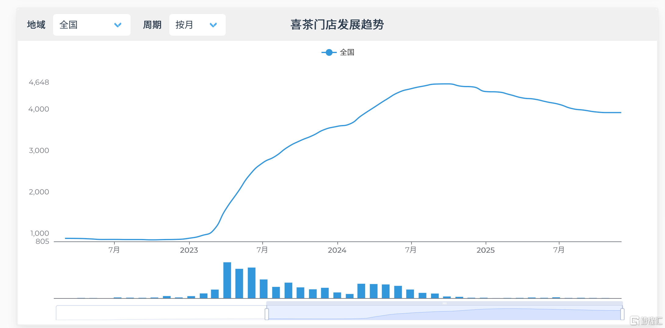Open the 地域 region dropdown showing 全国
Screen dimensions: 665x328
[x=92, y=25]
